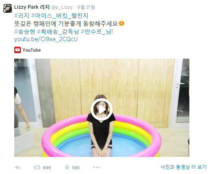Click the #뤅배송_감독님 hashtag
208x174 pixels.
pyautogui.click(x=58, y=32)
